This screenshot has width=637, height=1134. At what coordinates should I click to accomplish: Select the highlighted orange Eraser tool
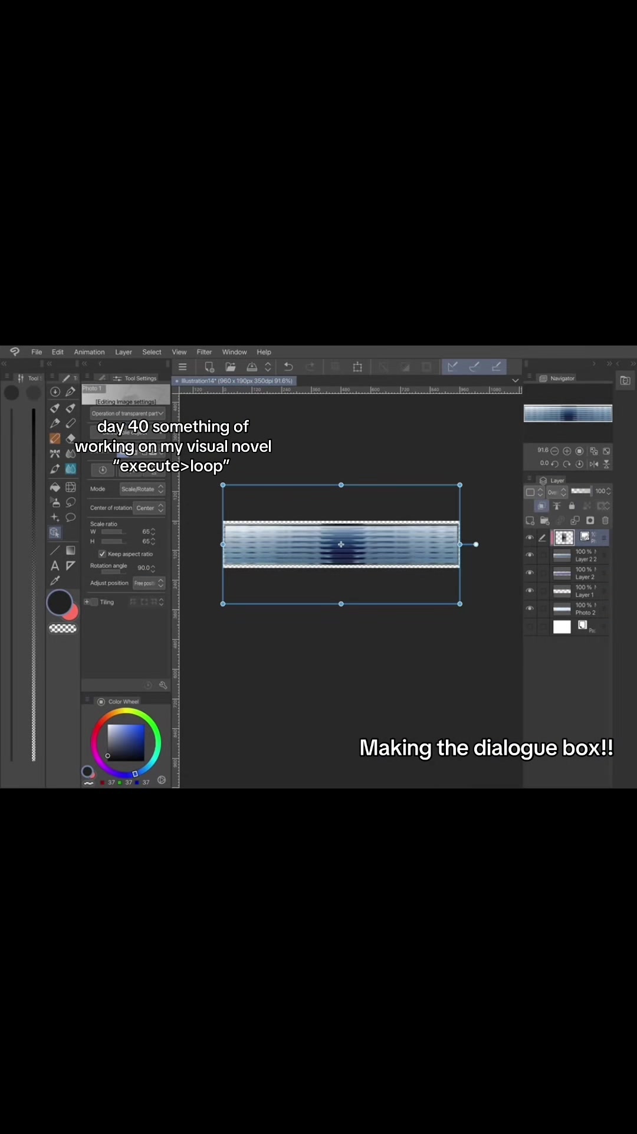pyautogui.click(x=55, y=438)
